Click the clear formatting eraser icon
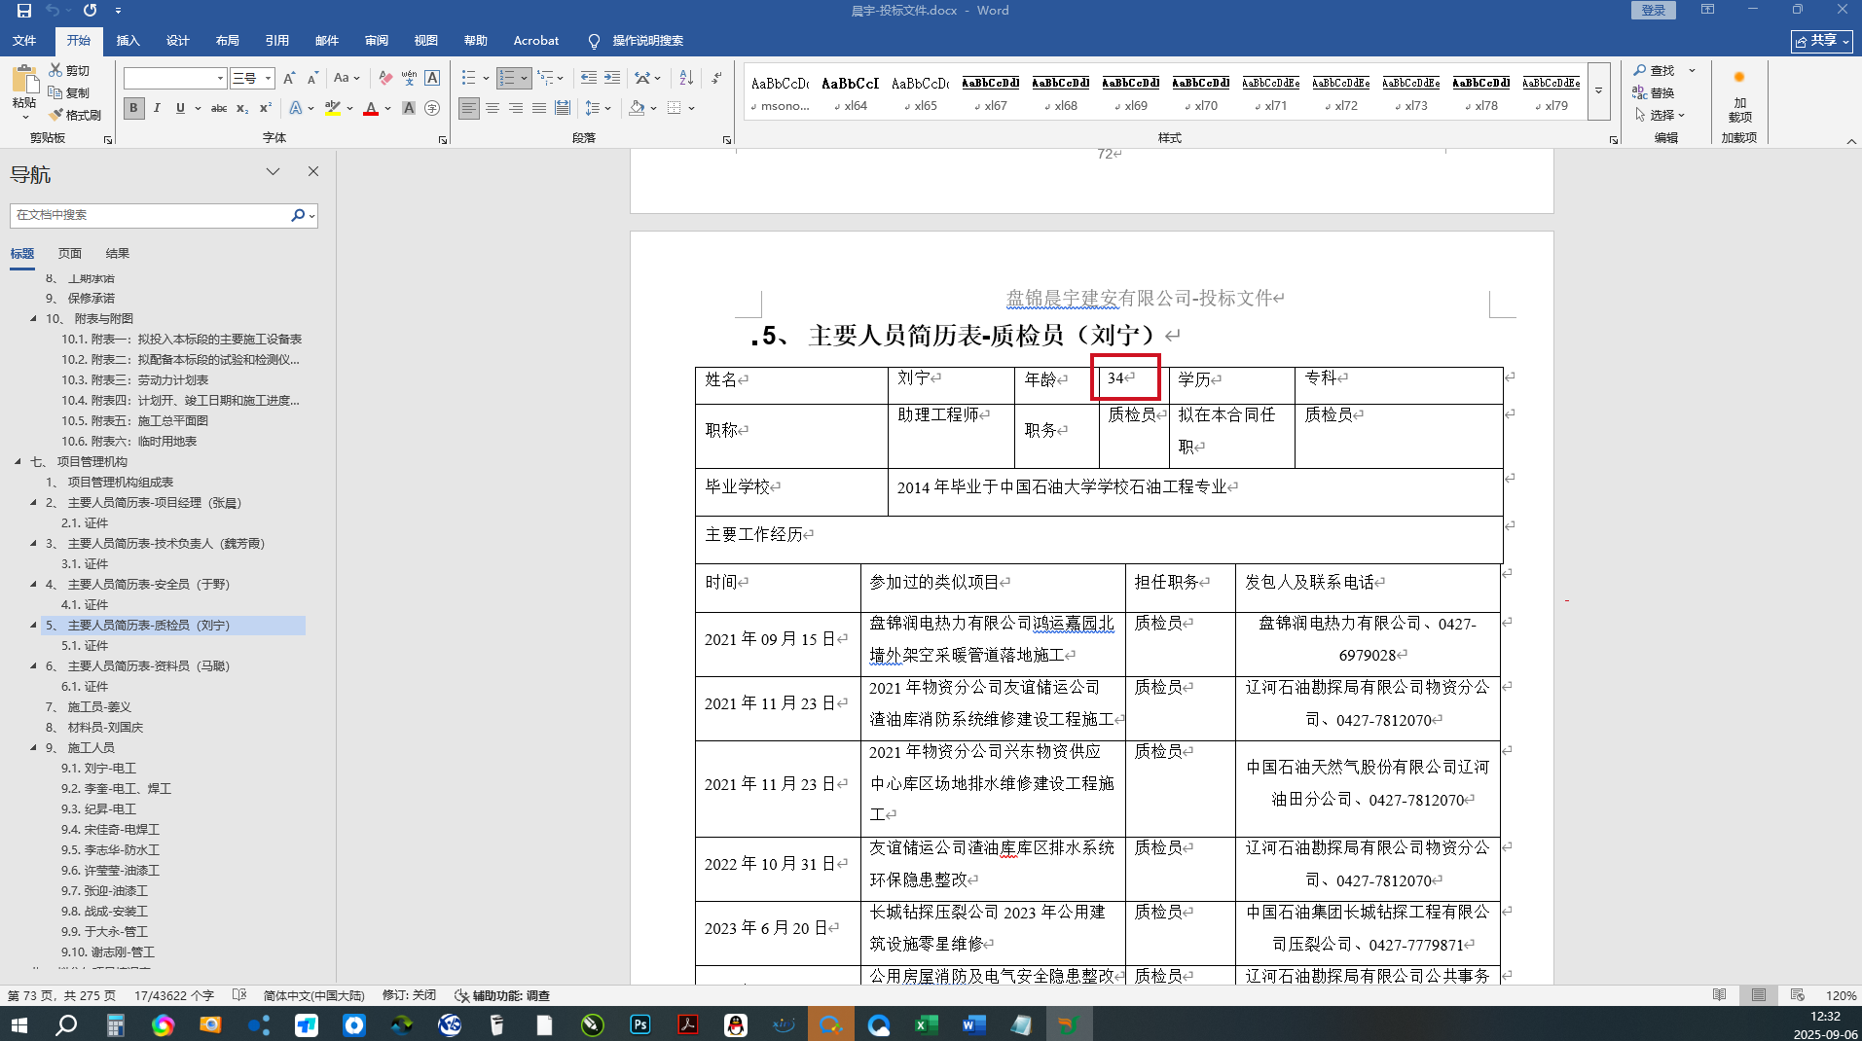 [385, 78]
